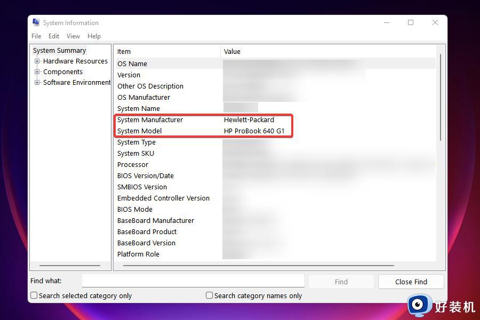Enable Search selected category only
The width and height of the screenshot is (480, 320).
pyautogui.click(x=34, y=295)
